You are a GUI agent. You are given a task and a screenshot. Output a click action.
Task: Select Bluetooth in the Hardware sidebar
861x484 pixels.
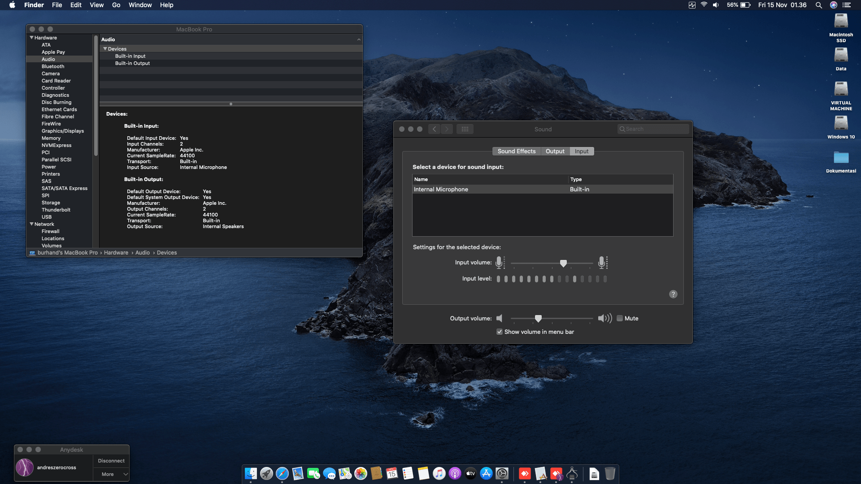pyautogui.click(x=53, y=66)
